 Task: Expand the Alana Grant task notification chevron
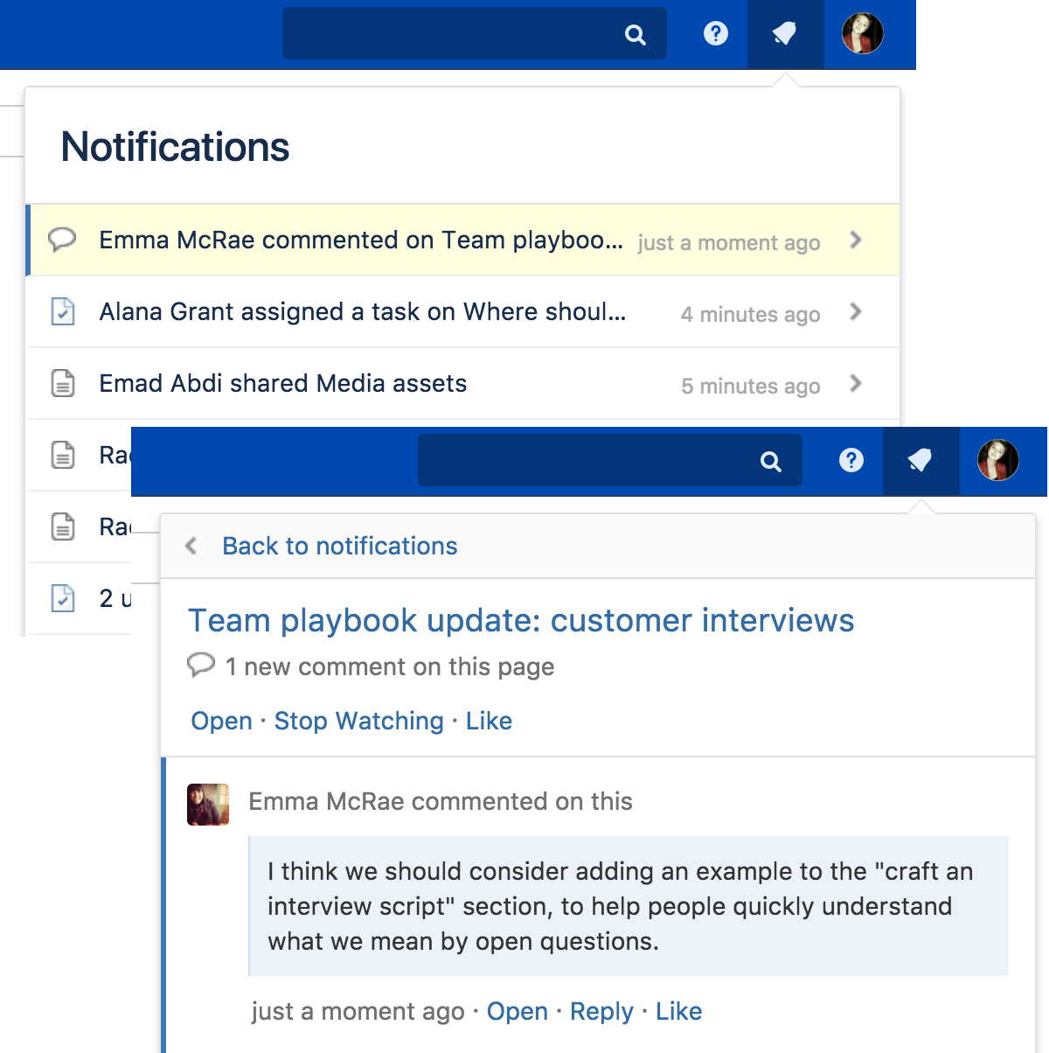[856, 312]
